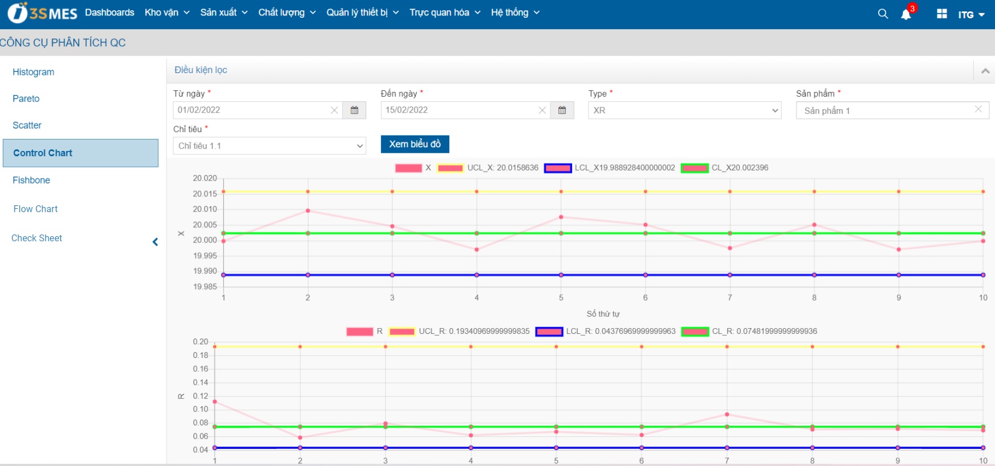Open the Chất lượng menu
This screenshot has height=466, width=995.
(287, 13)
